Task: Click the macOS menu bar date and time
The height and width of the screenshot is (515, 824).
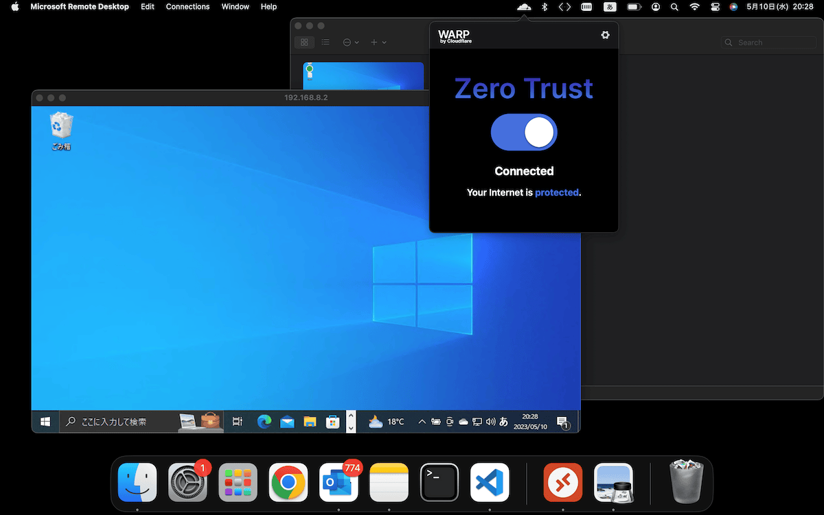Action: tap(780, 7)
